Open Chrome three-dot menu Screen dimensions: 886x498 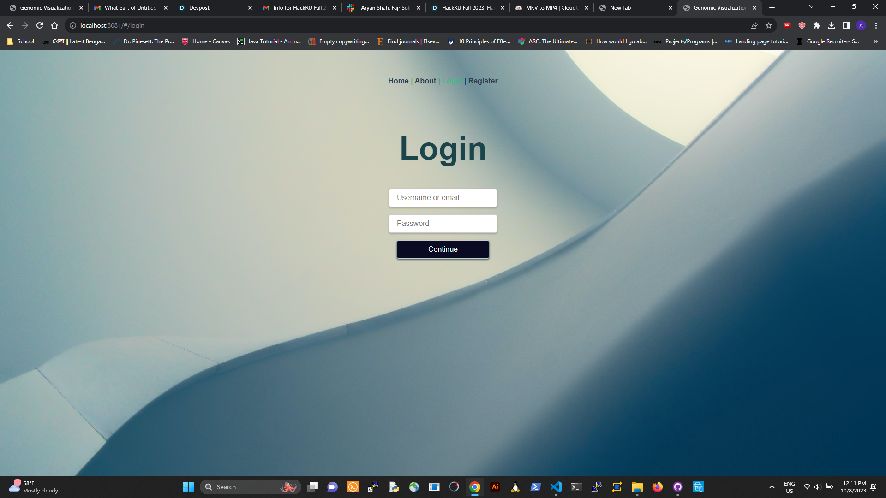click(876, 25)
